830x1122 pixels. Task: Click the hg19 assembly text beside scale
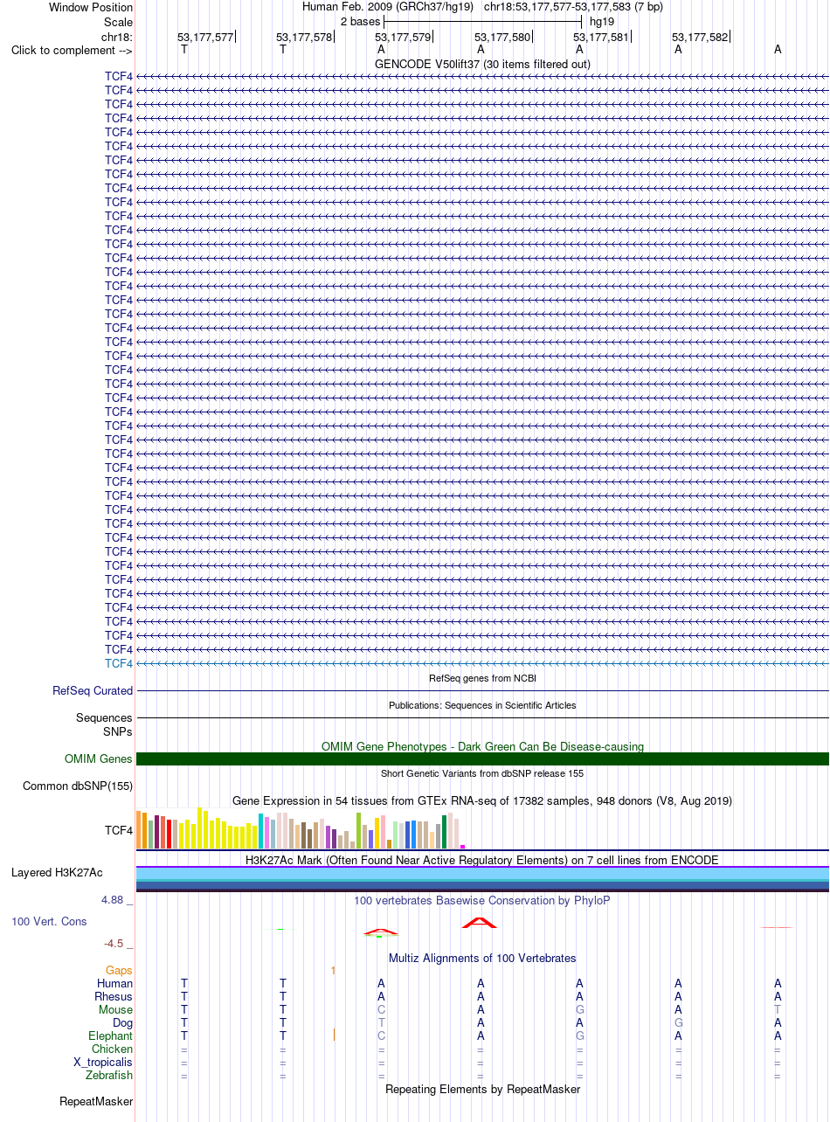pyautogui.click(x=602, y=20)
